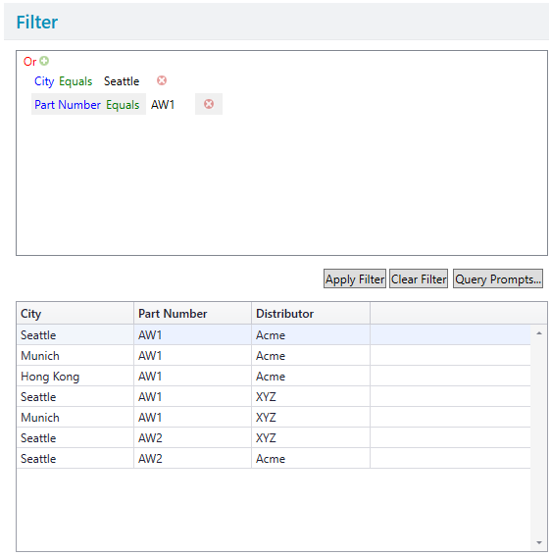
Task: Sort by the City column header
Action: pos(75,313)
